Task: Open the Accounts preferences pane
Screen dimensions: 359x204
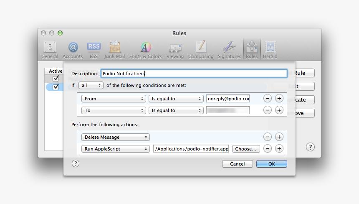Action: (x=73, y=50)
